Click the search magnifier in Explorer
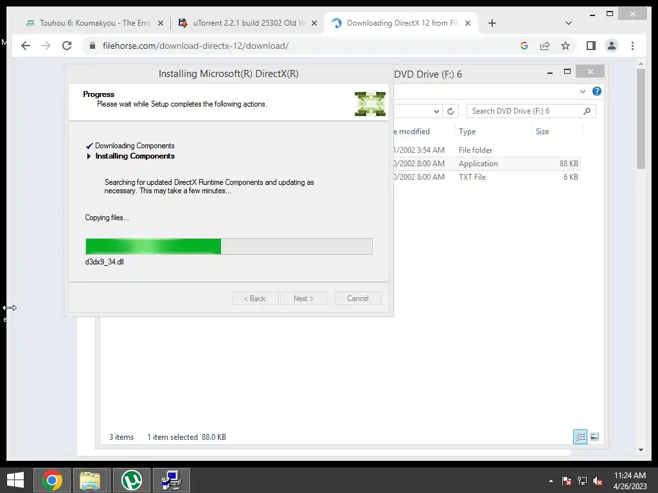Viewport: 658px width, 493px height. pyautogui.click(x=587, y=111)
